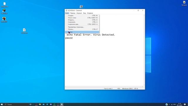
Task: Click the word 'pause' in the editor
Action: click(69, 38)
